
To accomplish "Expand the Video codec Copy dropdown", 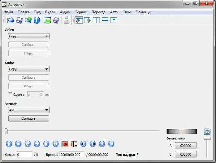I will (29, 36).
